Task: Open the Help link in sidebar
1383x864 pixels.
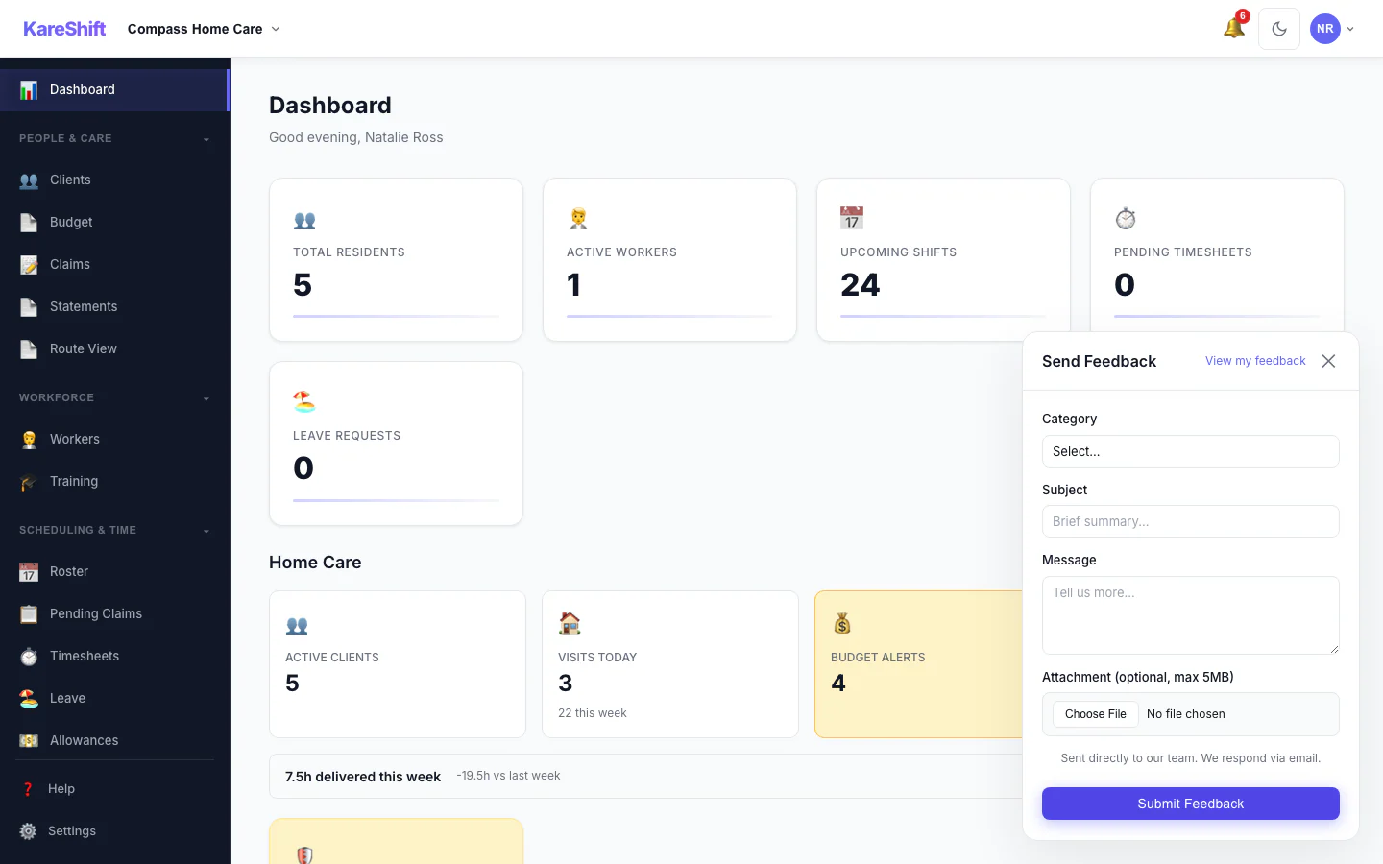Action: pos(114,789)
